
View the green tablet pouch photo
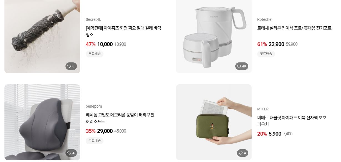point(214,122)
